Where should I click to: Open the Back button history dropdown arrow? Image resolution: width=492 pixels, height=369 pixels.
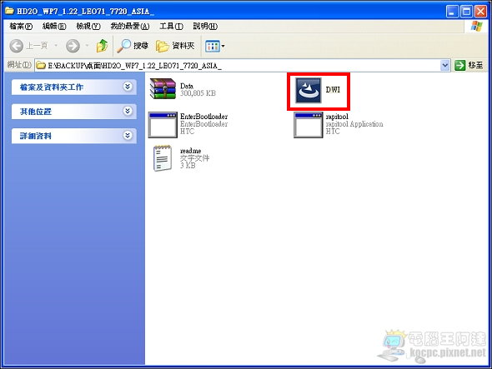coord(56,46)
